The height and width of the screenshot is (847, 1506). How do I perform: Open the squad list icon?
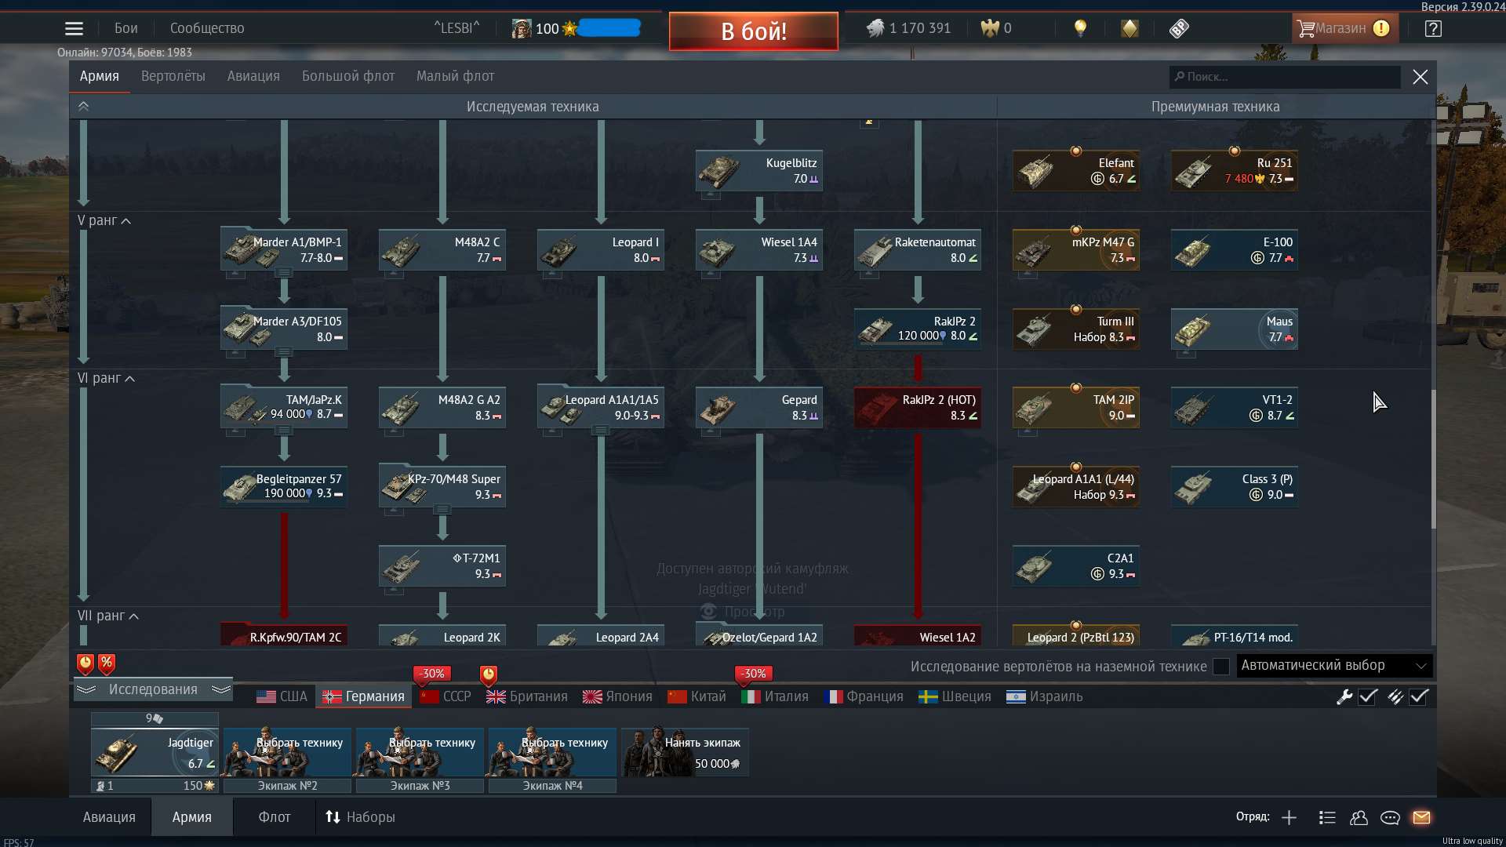pos(1327,818)
